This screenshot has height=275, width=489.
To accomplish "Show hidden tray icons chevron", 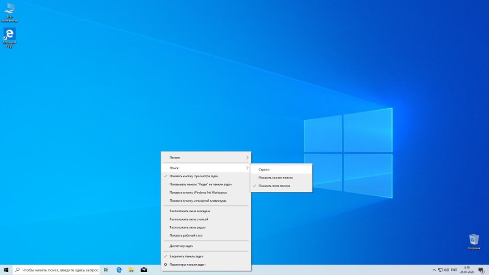I will tap(433, 269).
